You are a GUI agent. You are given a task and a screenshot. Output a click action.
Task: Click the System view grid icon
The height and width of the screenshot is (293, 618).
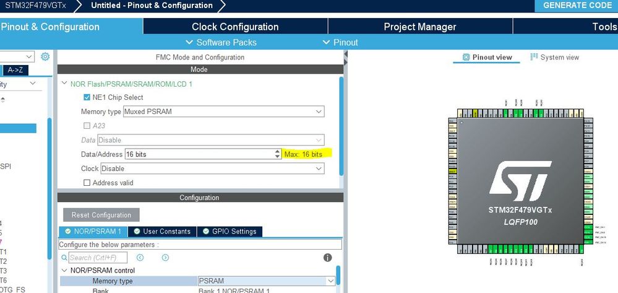(x=534, y=57)
